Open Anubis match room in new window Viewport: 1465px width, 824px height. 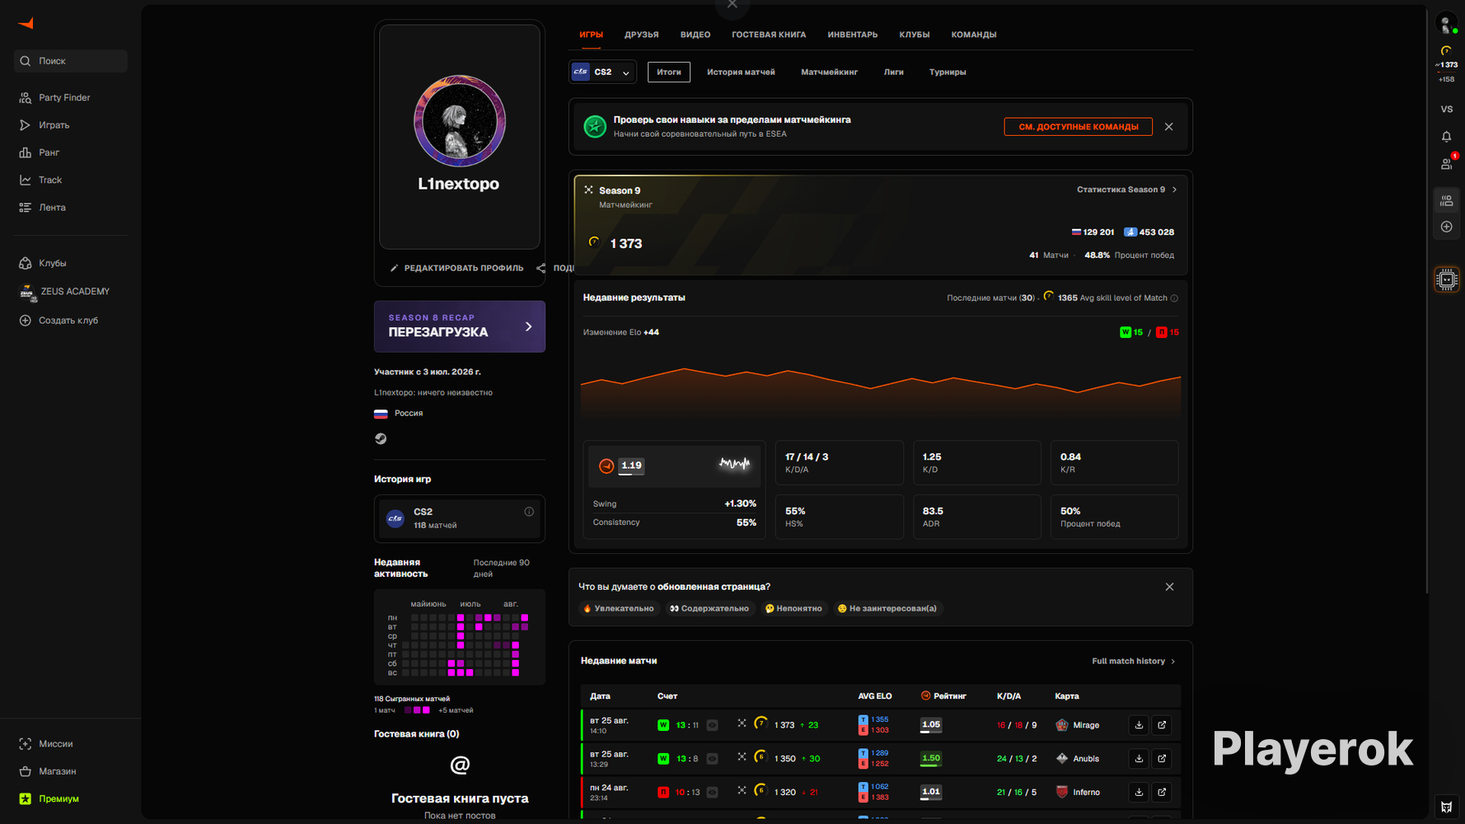(x=1162, y=759)
